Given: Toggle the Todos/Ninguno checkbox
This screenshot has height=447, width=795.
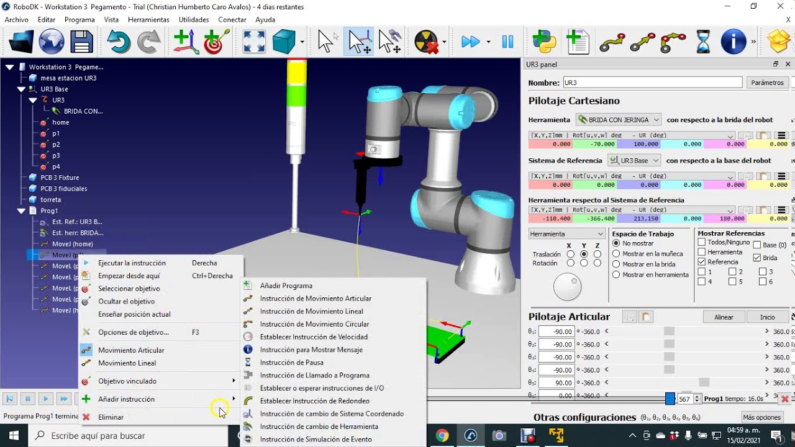Looking at the screenshot, I should click(702, 242).
